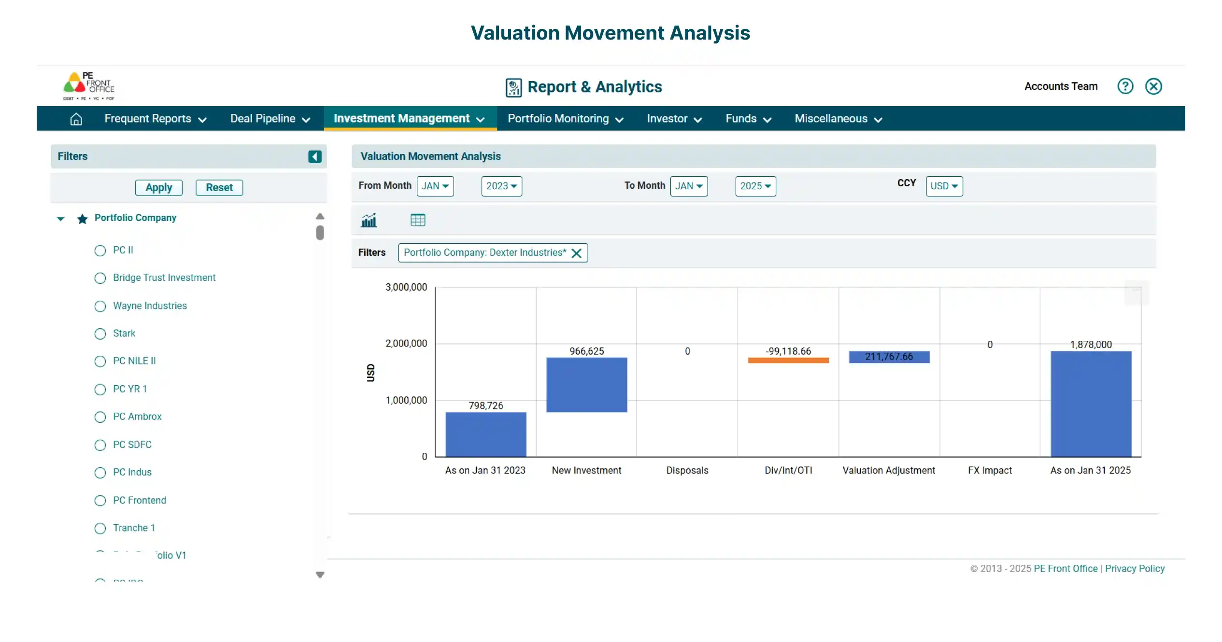
Task: Open Investor menu
Action: click(674, 119)
